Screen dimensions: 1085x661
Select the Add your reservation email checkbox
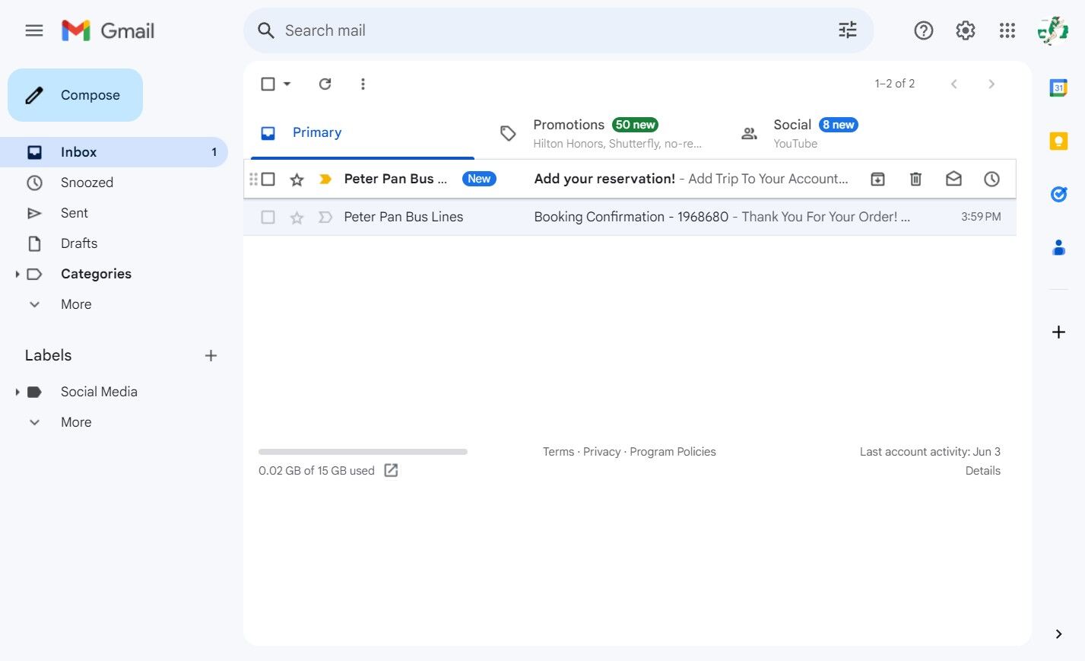tap(268, 179)
